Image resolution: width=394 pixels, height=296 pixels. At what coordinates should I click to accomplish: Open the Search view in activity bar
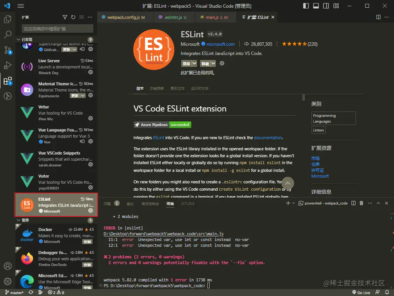pos(8,35)
